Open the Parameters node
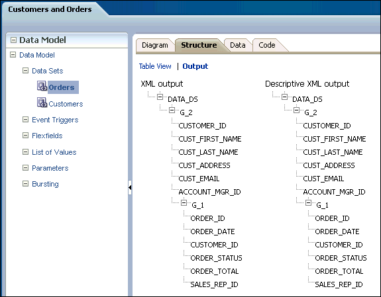The height and width of the screenshot is (297, 381). click(50, 168)
